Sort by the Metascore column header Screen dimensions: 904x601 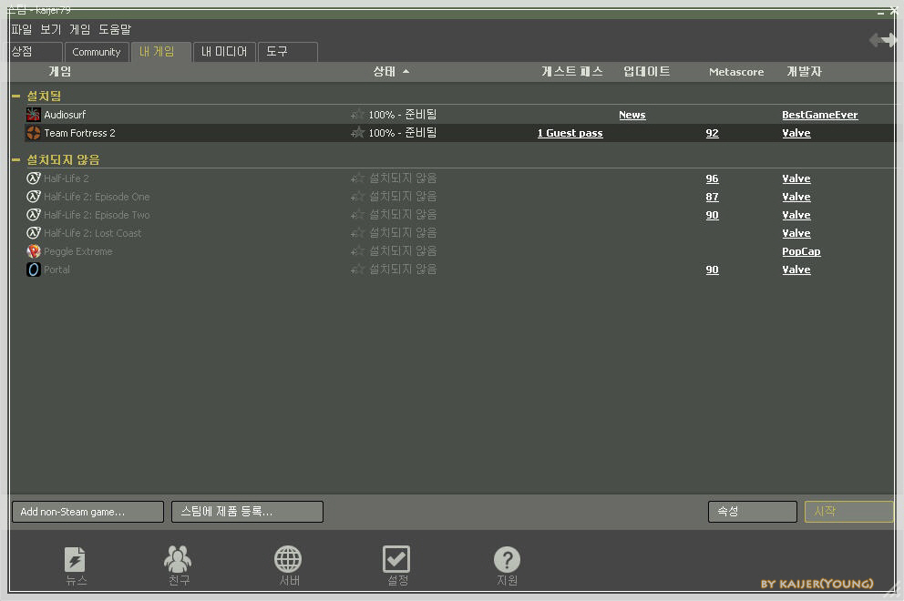coord(736,72)
